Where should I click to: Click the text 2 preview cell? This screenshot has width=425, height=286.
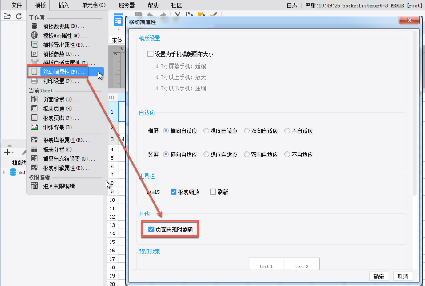coord(302,264)
